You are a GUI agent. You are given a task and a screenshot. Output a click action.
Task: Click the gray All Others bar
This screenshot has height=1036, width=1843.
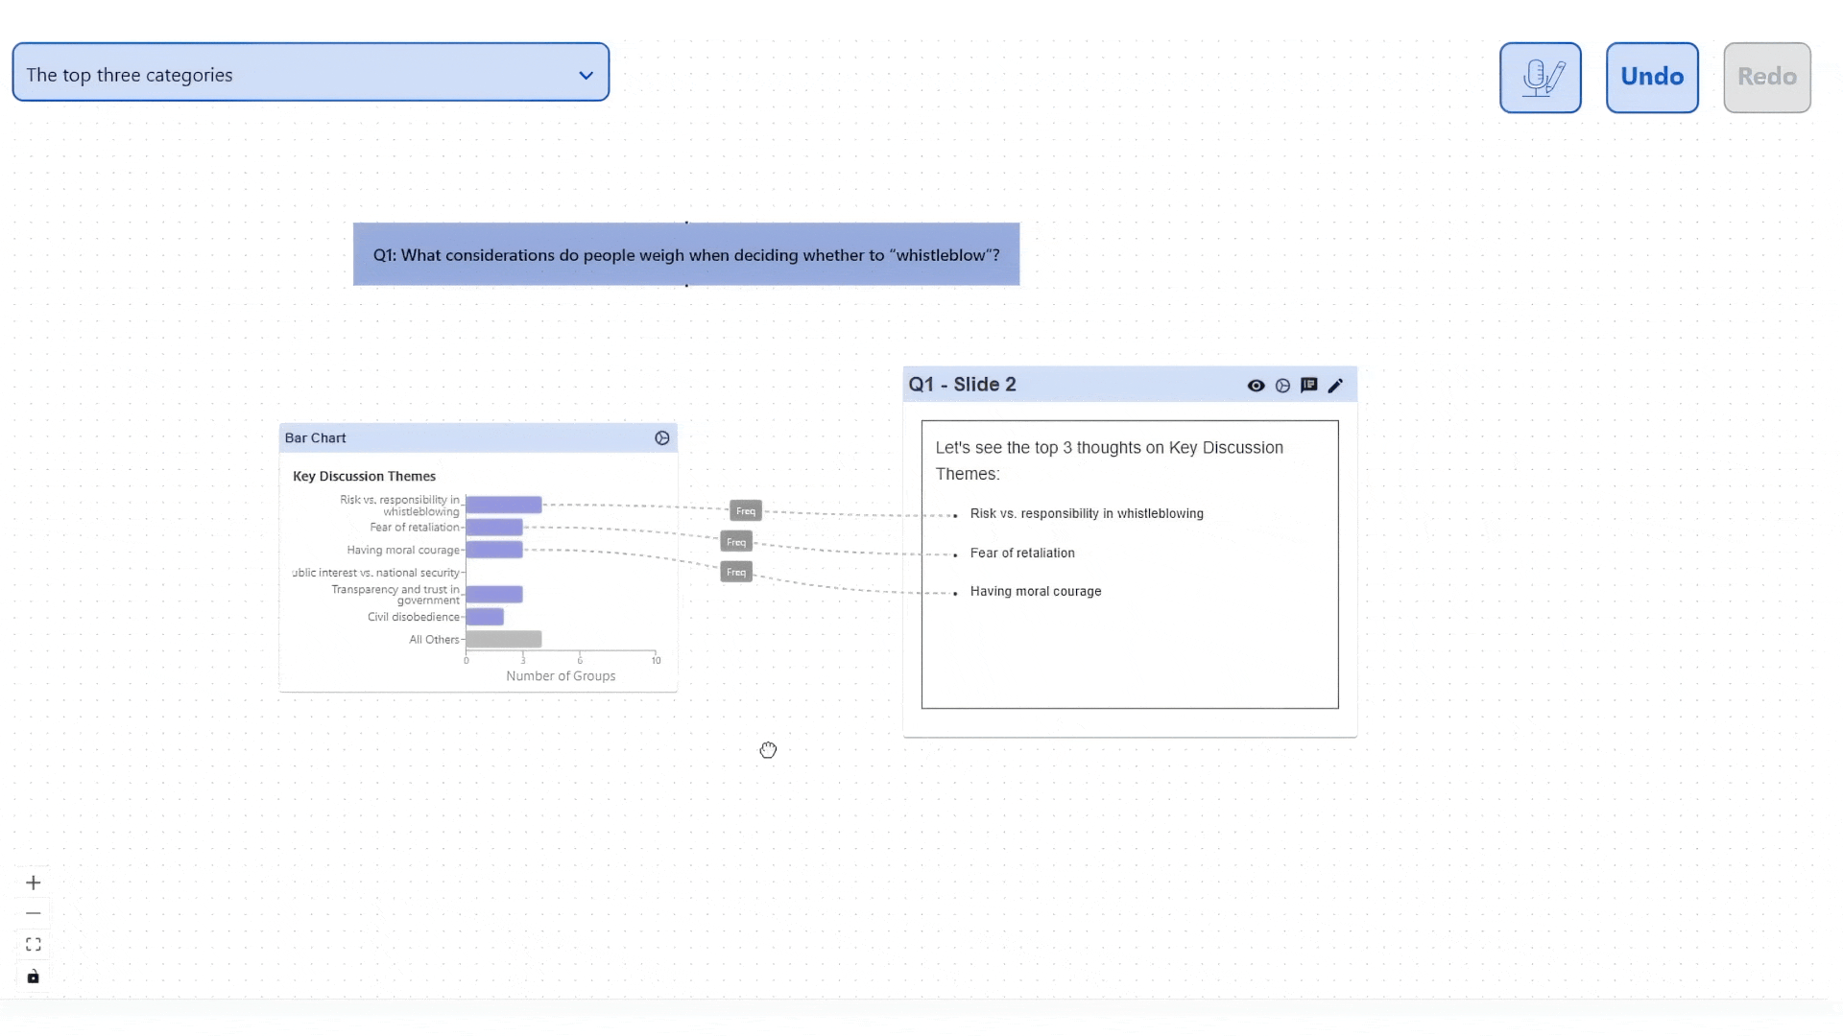[504, 640]
